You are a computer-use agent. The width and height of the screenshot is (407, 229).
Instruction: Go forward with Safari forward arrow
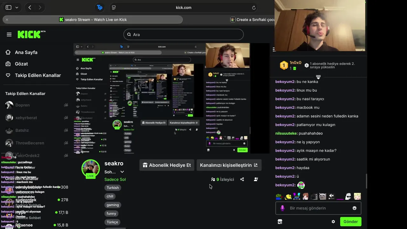click(x=40, y=7)
